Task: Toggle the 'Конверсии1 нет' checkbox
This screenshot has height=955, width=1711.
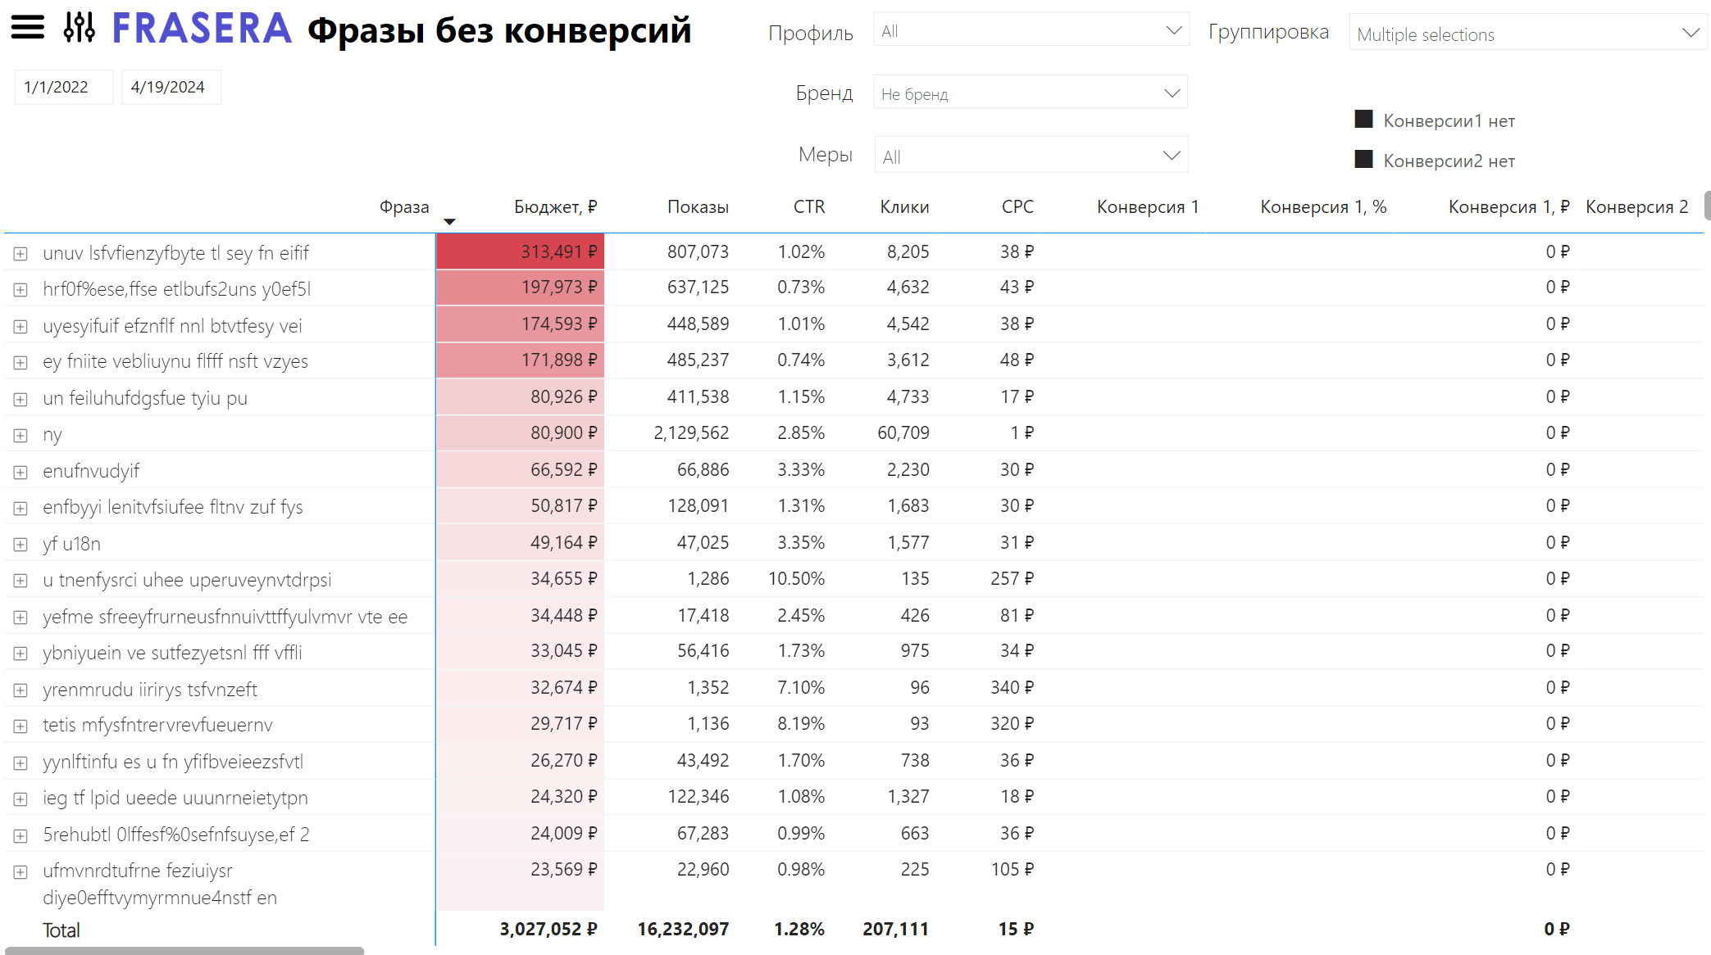Action: point(1363,120)
